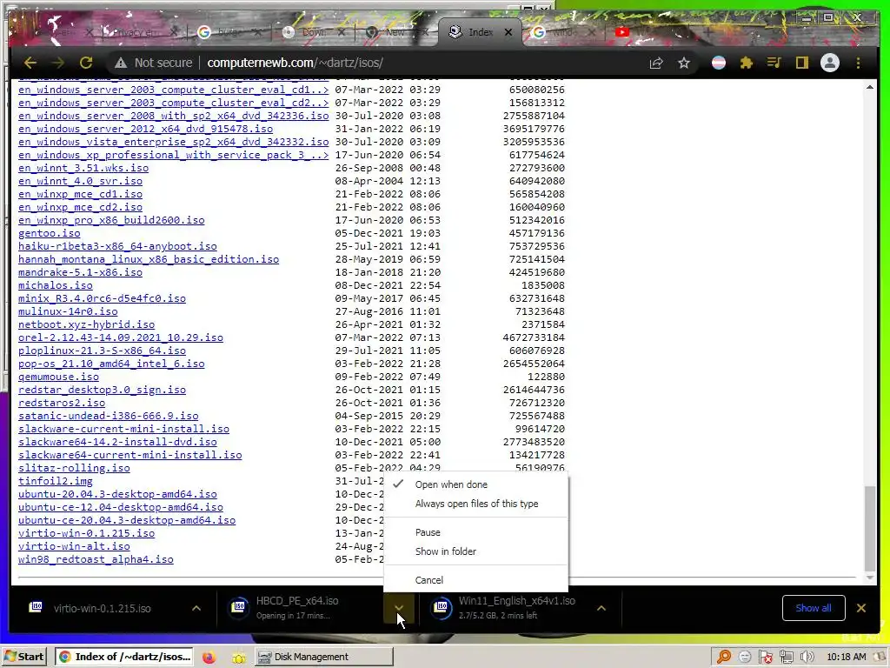This screenshot has height=668, width=890.
Task: Click the yellow bug icon in the taskbar
Action: coord(239,658)
